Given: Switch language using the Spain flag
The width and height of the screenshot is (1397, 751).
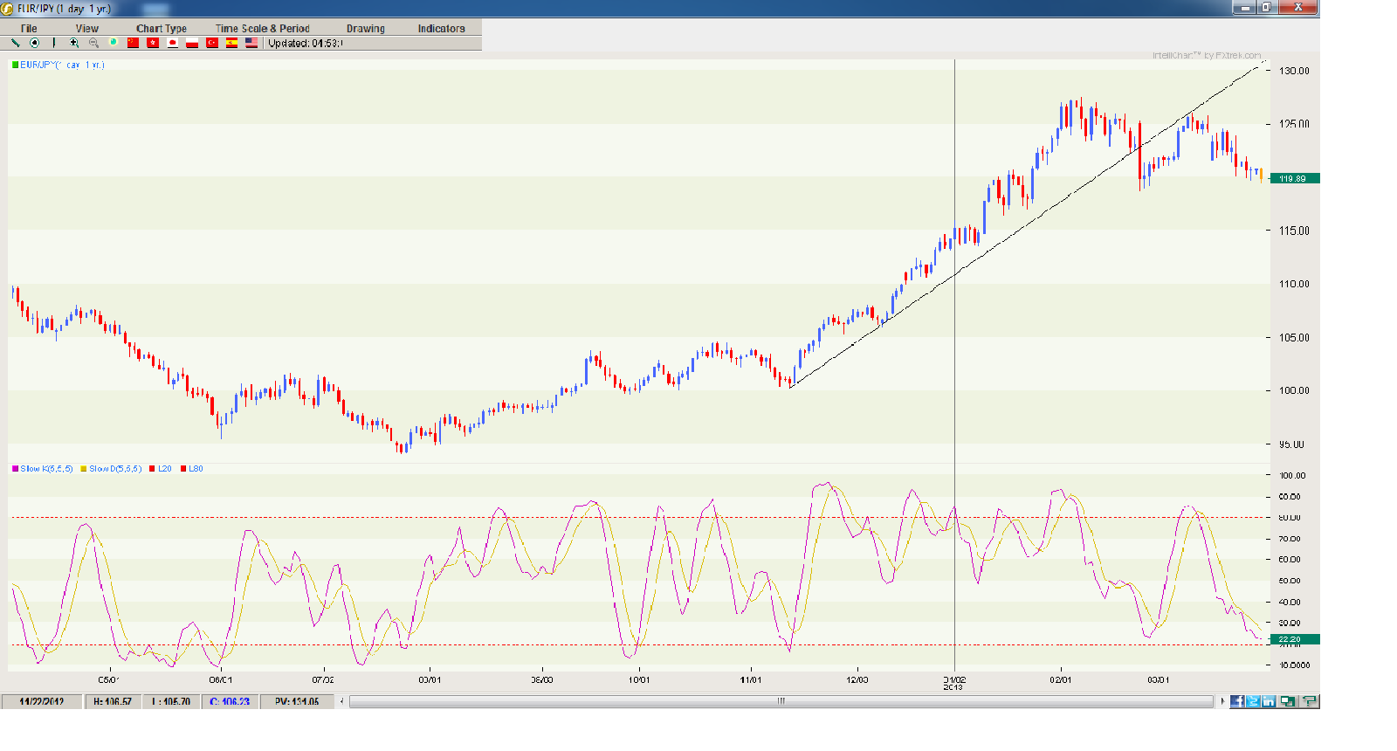Looking at the screenshot, I should pos(232,43).
